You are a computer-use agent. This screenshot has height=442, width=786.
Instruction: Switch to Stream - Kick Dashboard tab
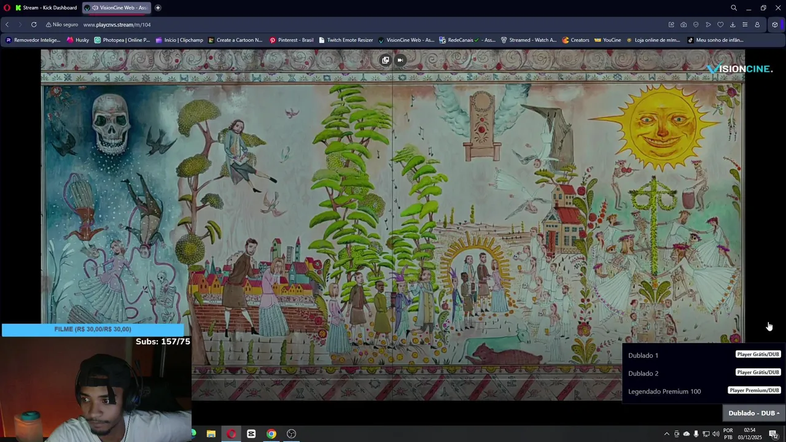46,8
